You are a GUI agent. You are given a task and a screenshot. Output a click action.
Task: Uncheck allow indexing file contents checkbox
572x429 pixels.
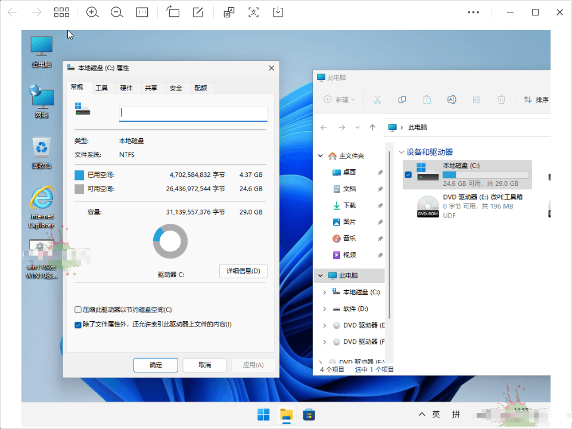point(77,325)
